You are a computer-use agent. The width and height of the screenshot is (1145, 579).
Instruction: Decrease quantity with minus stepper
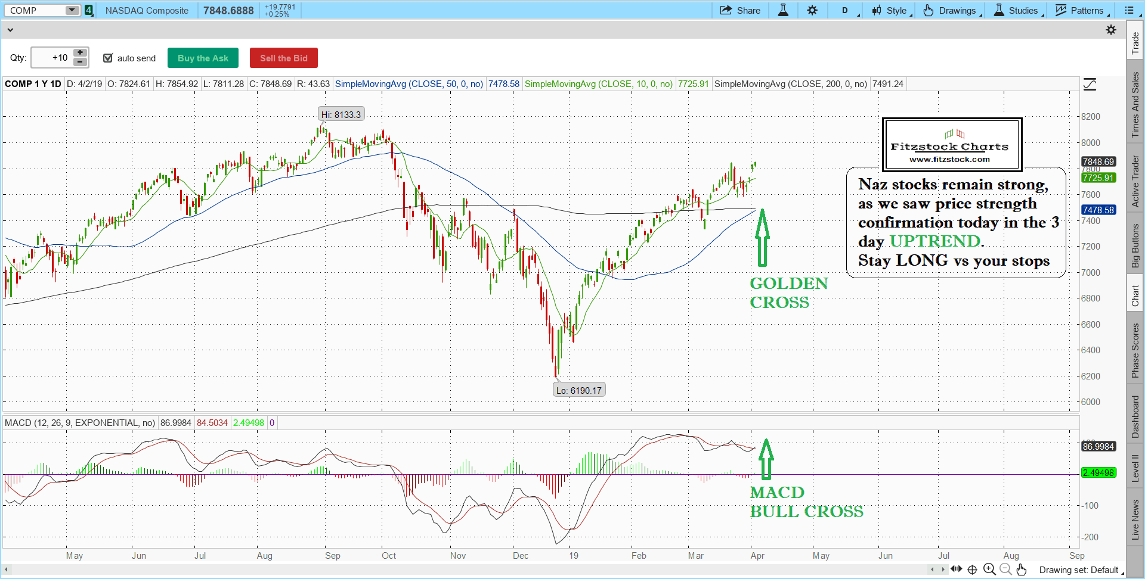tap(80, 62)
